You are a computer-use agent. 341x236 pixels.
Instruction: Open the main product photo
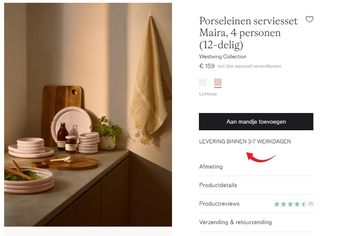pos(88,114)
